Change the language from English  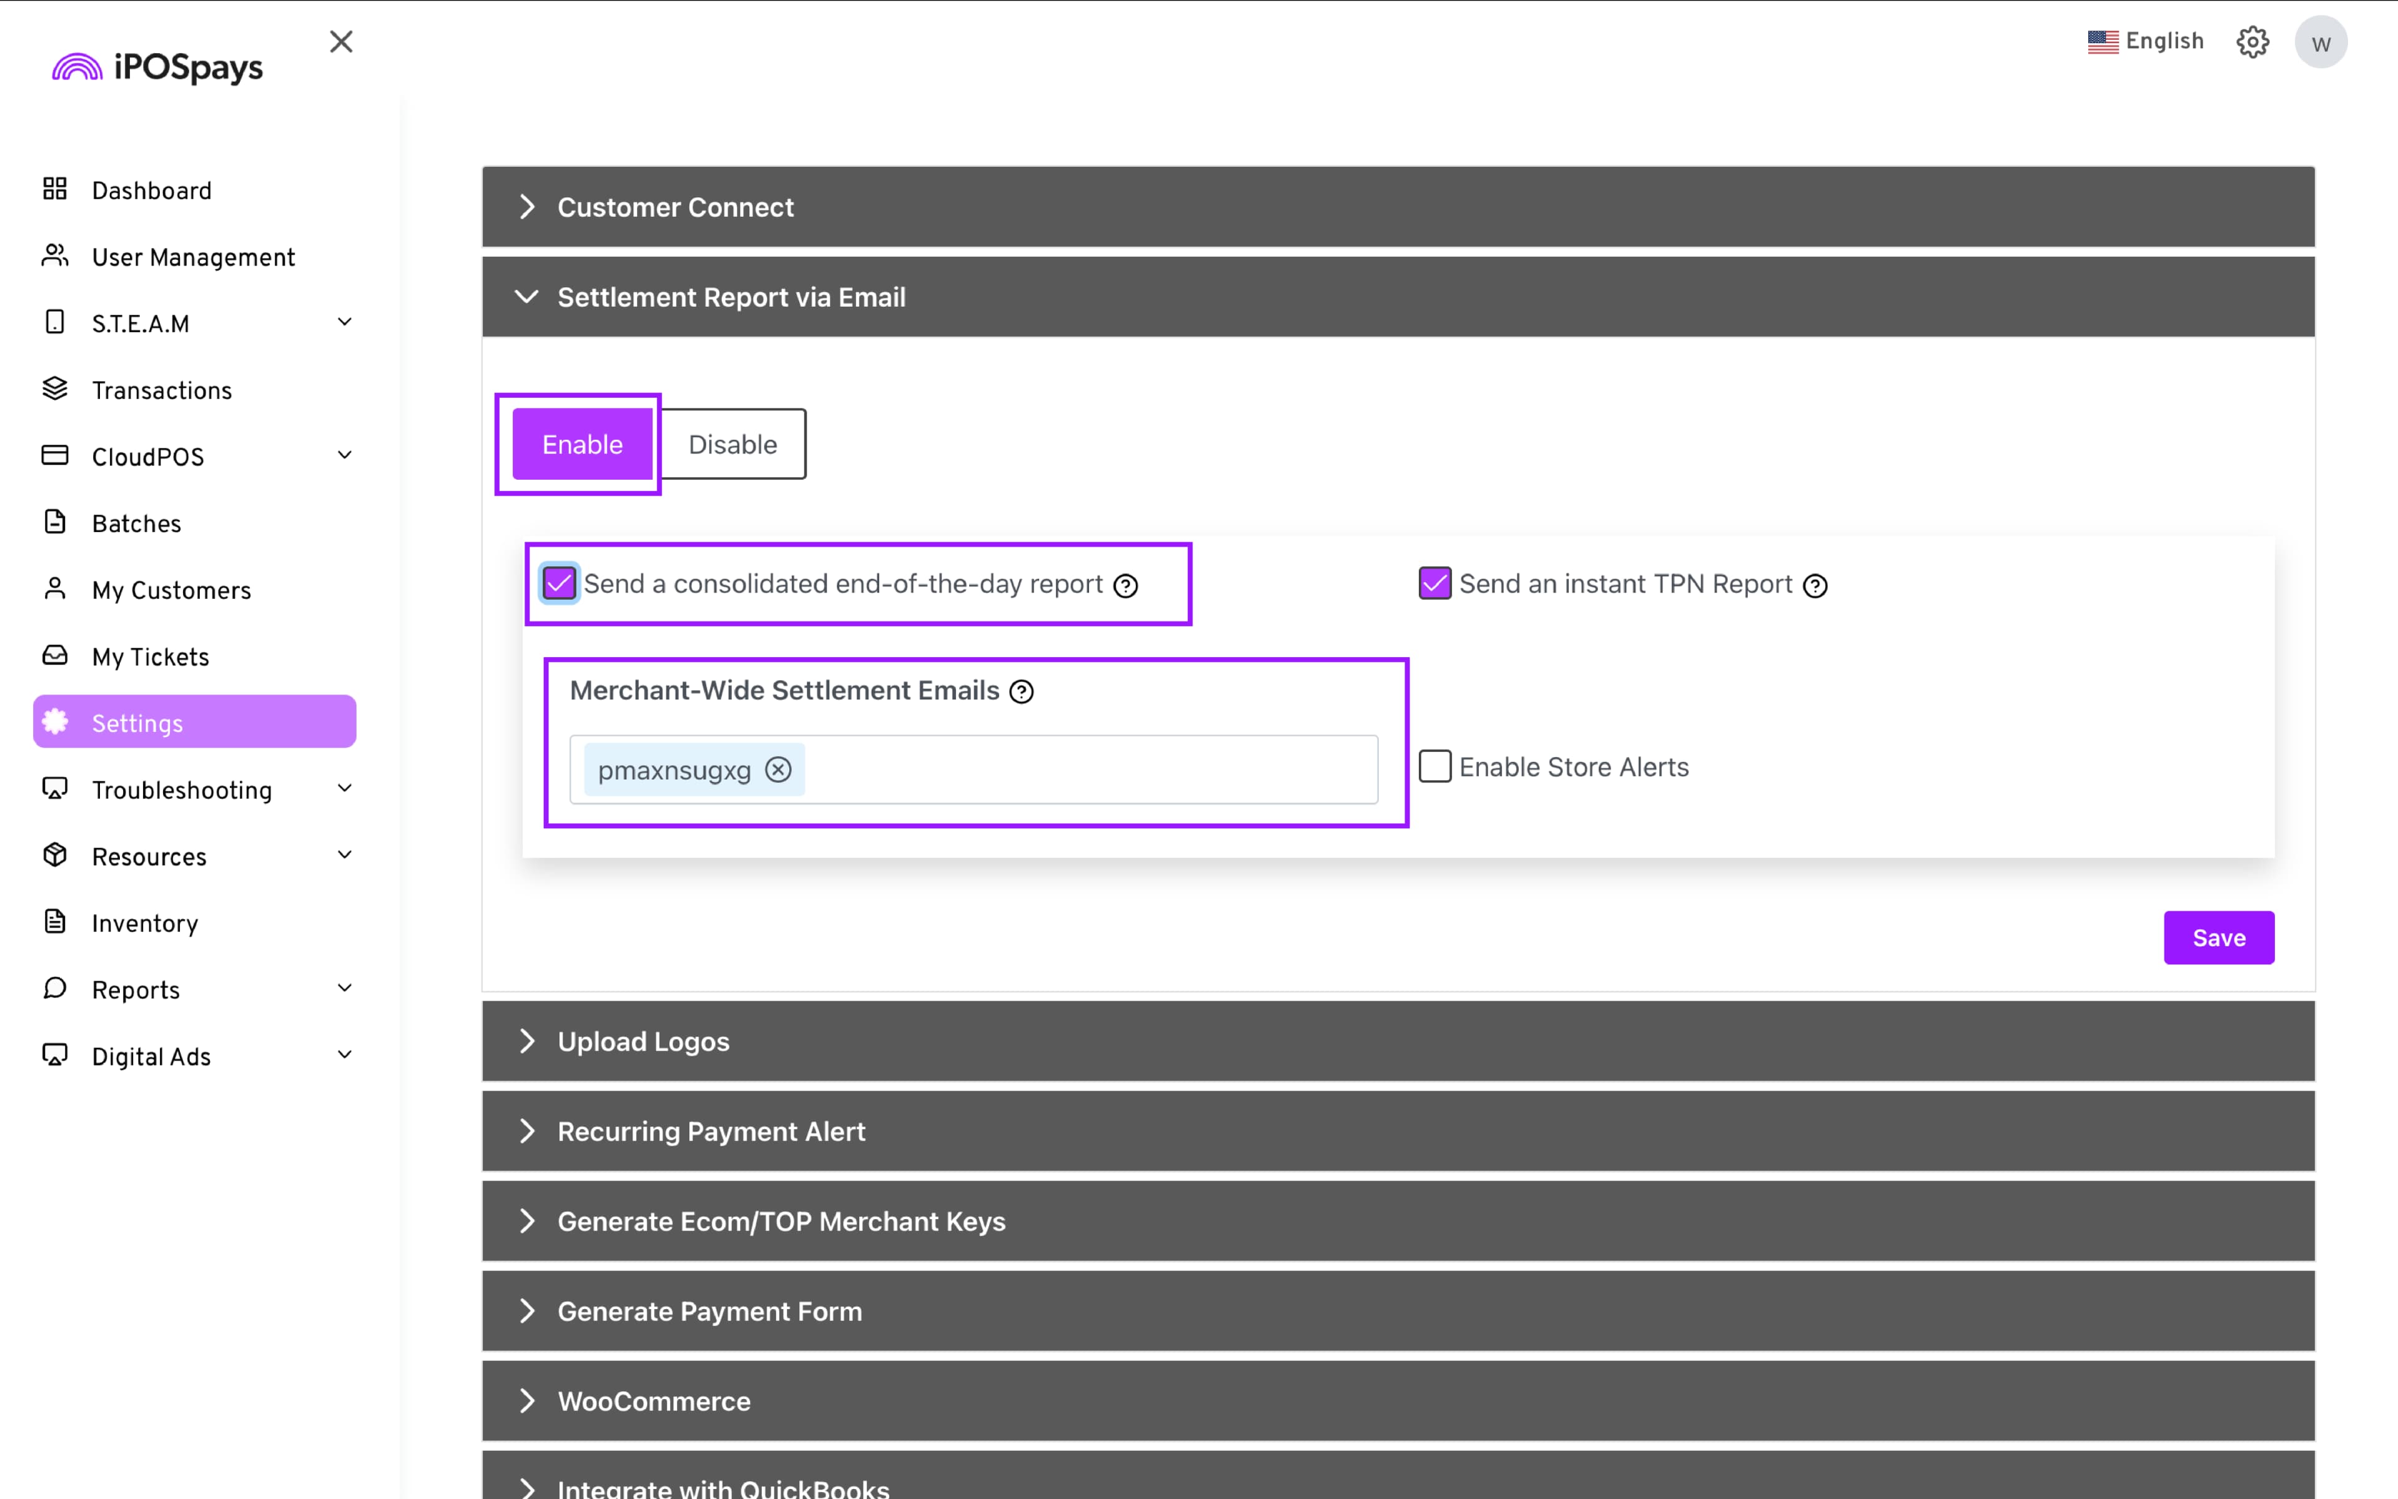tap(2145, 42)
